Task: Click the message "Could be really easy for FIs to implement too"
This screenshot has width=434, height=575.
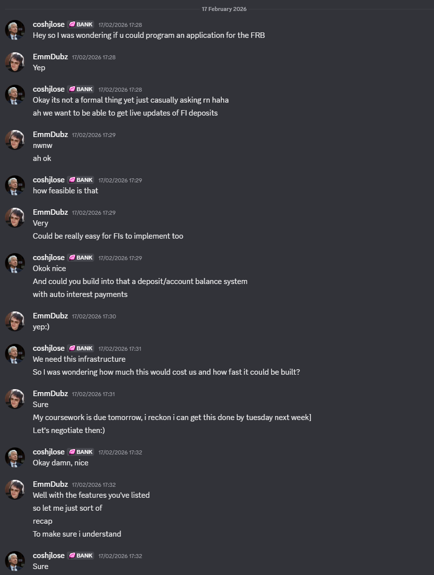Action: tap(108, 236)
